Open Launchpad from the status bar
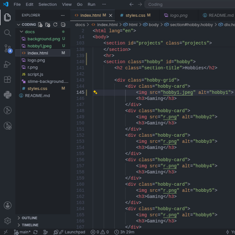The height and width of the screenshot is (235, 235). coord(69,232)
